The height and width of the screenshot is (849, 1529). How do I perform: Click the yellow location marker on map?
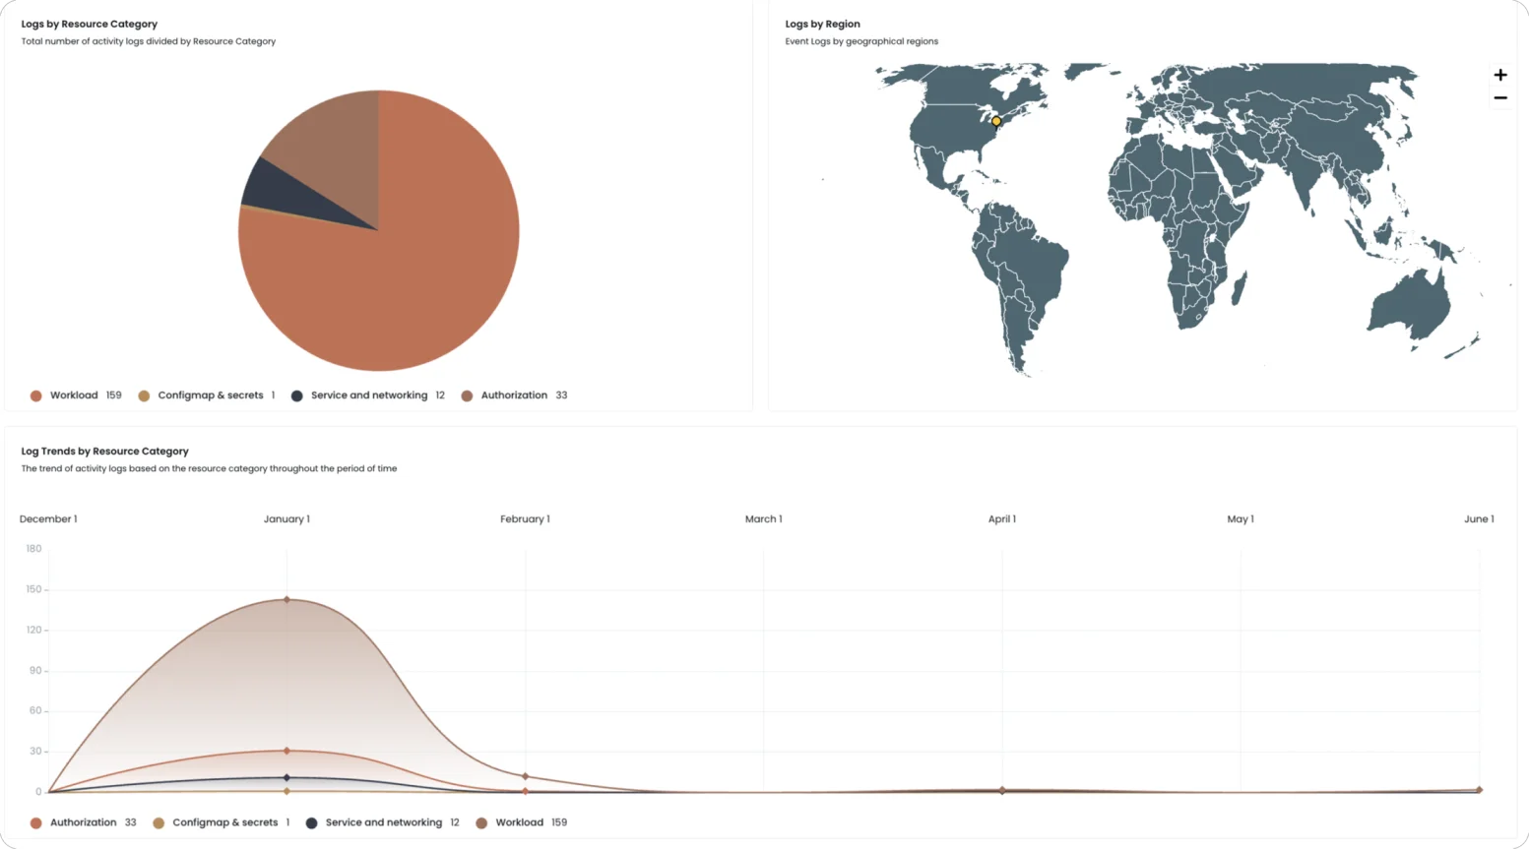(996, 122)
